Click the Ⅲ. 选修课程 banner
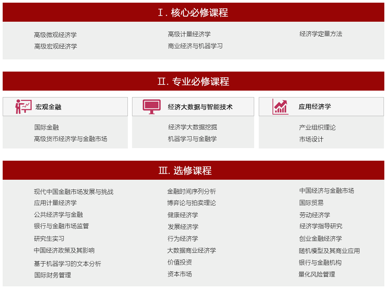The image size is (387, 289). pos(193,170)
